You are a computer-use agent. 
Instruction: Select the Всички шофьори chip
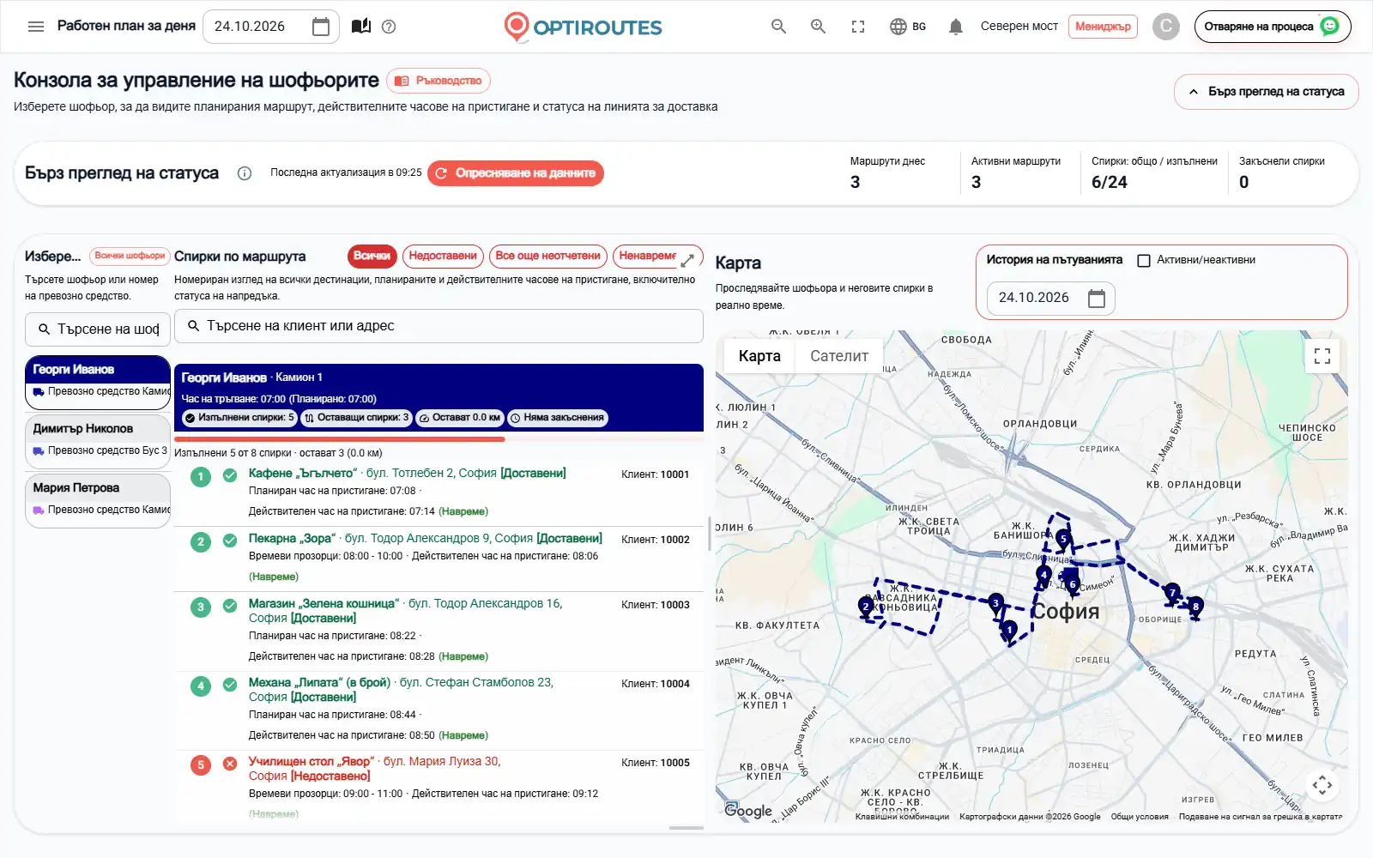(130, 256)
